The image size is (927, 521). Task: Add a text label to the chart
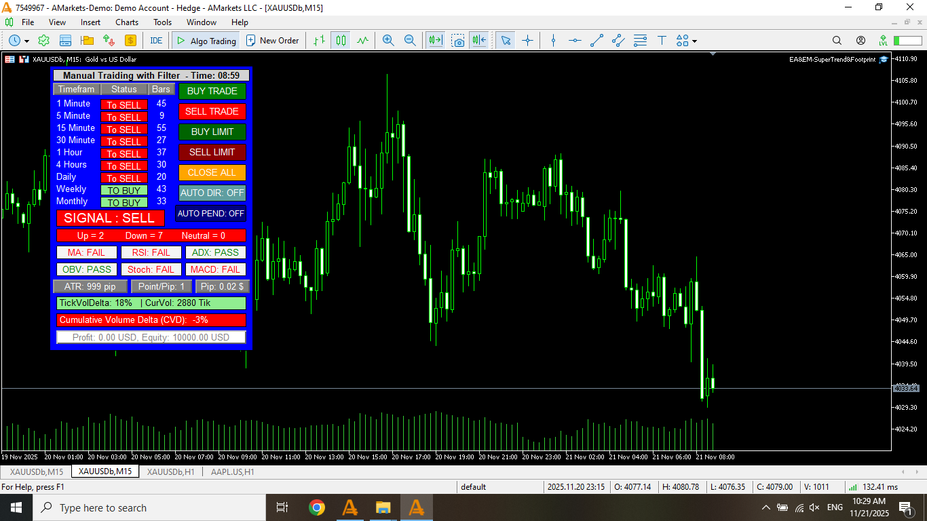[x=662, y=40]
